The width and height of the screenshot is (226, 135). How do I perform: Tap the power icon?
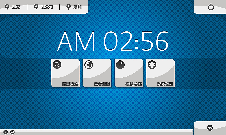(x=211, y=7)
